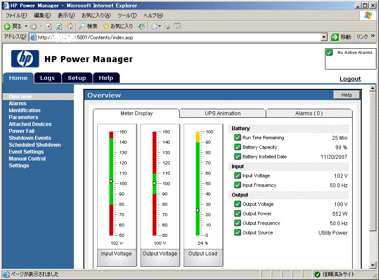This screenshot has height=280, width=379.
Task: Click the No Active Alarms check icon
Action: pyautogui.click(x=329, y=52)
